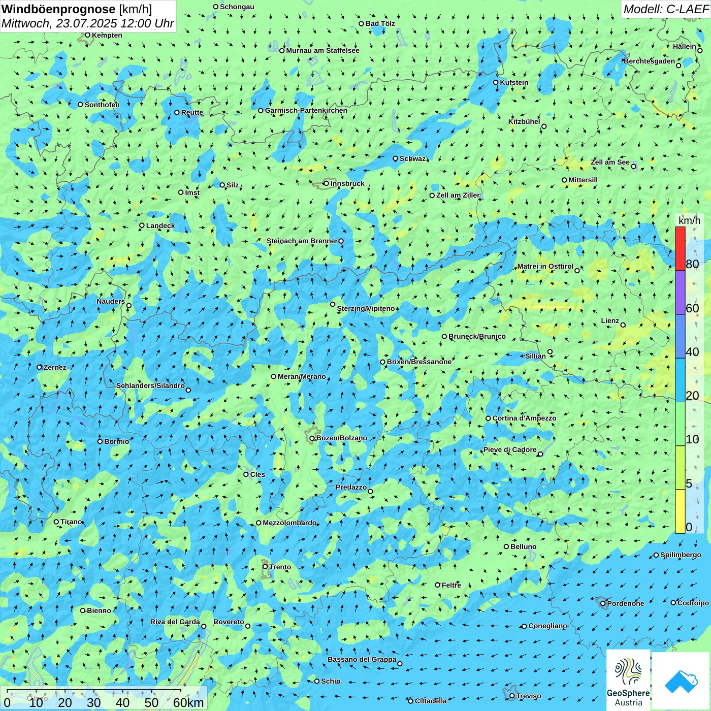Click the Hallein label
Viewport: 711px width, 711px height.
(x=685, y=46)
